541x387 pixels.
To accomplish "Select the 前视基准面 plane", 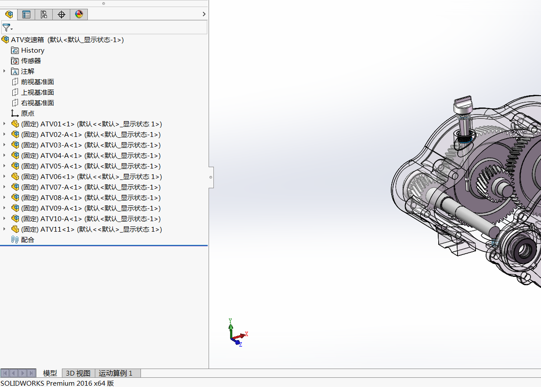I will pos(37,82).
